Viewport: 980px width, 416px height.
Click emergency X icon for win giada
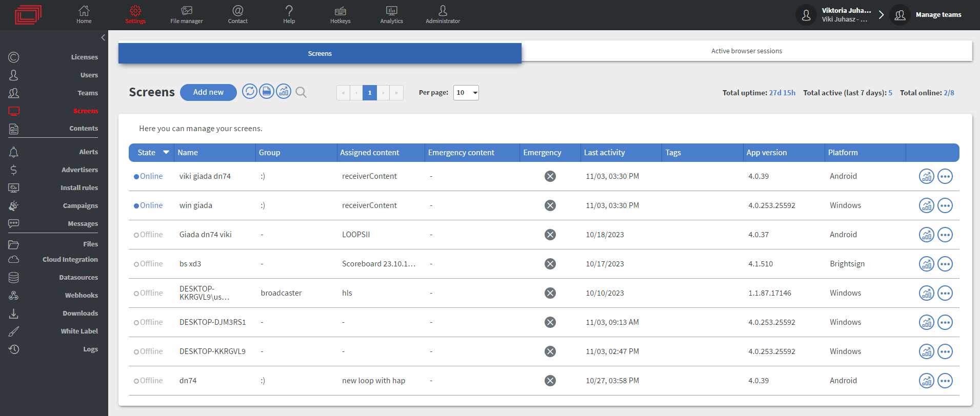coord(550,205)
